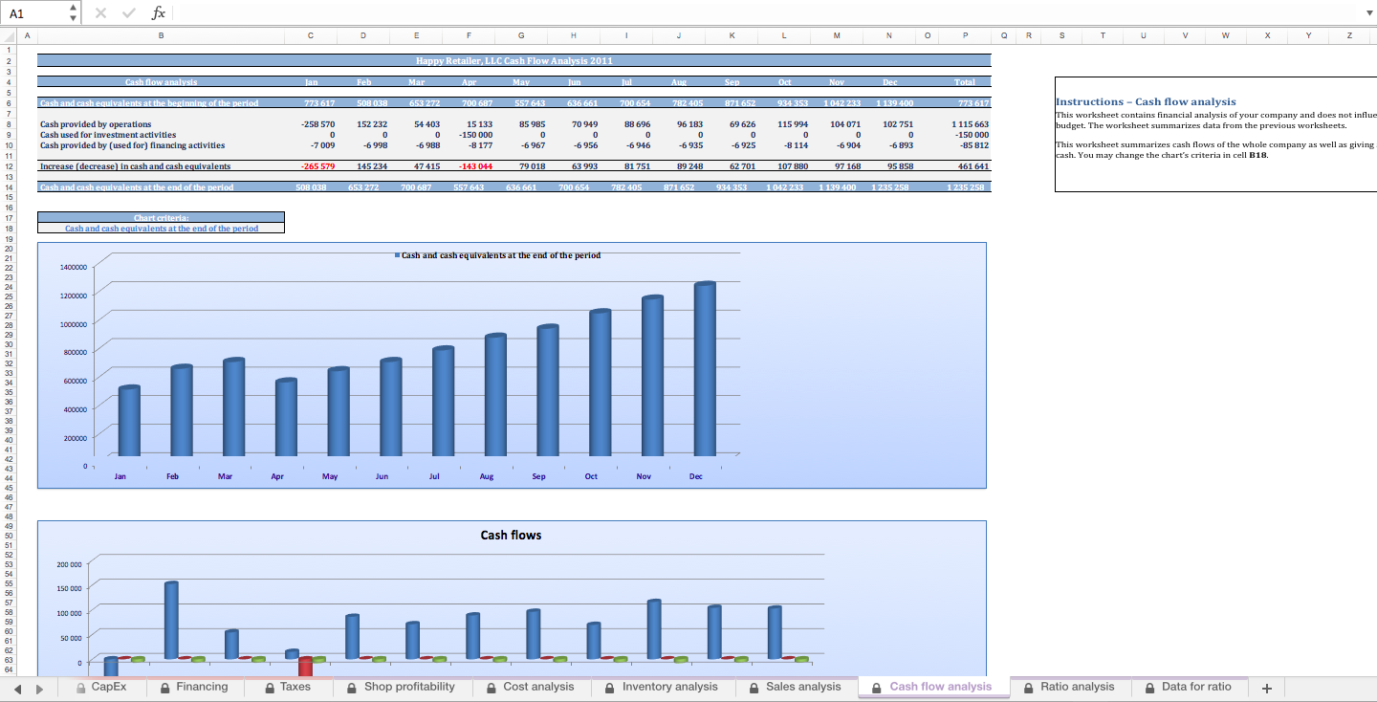Open the Sales analysis sheet
Image resolution: width=1377 pixels, height=702 pixels.
click(x=803, y=687)
